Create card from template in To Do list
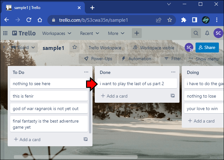The image size is (224, 160). [85, 139]
